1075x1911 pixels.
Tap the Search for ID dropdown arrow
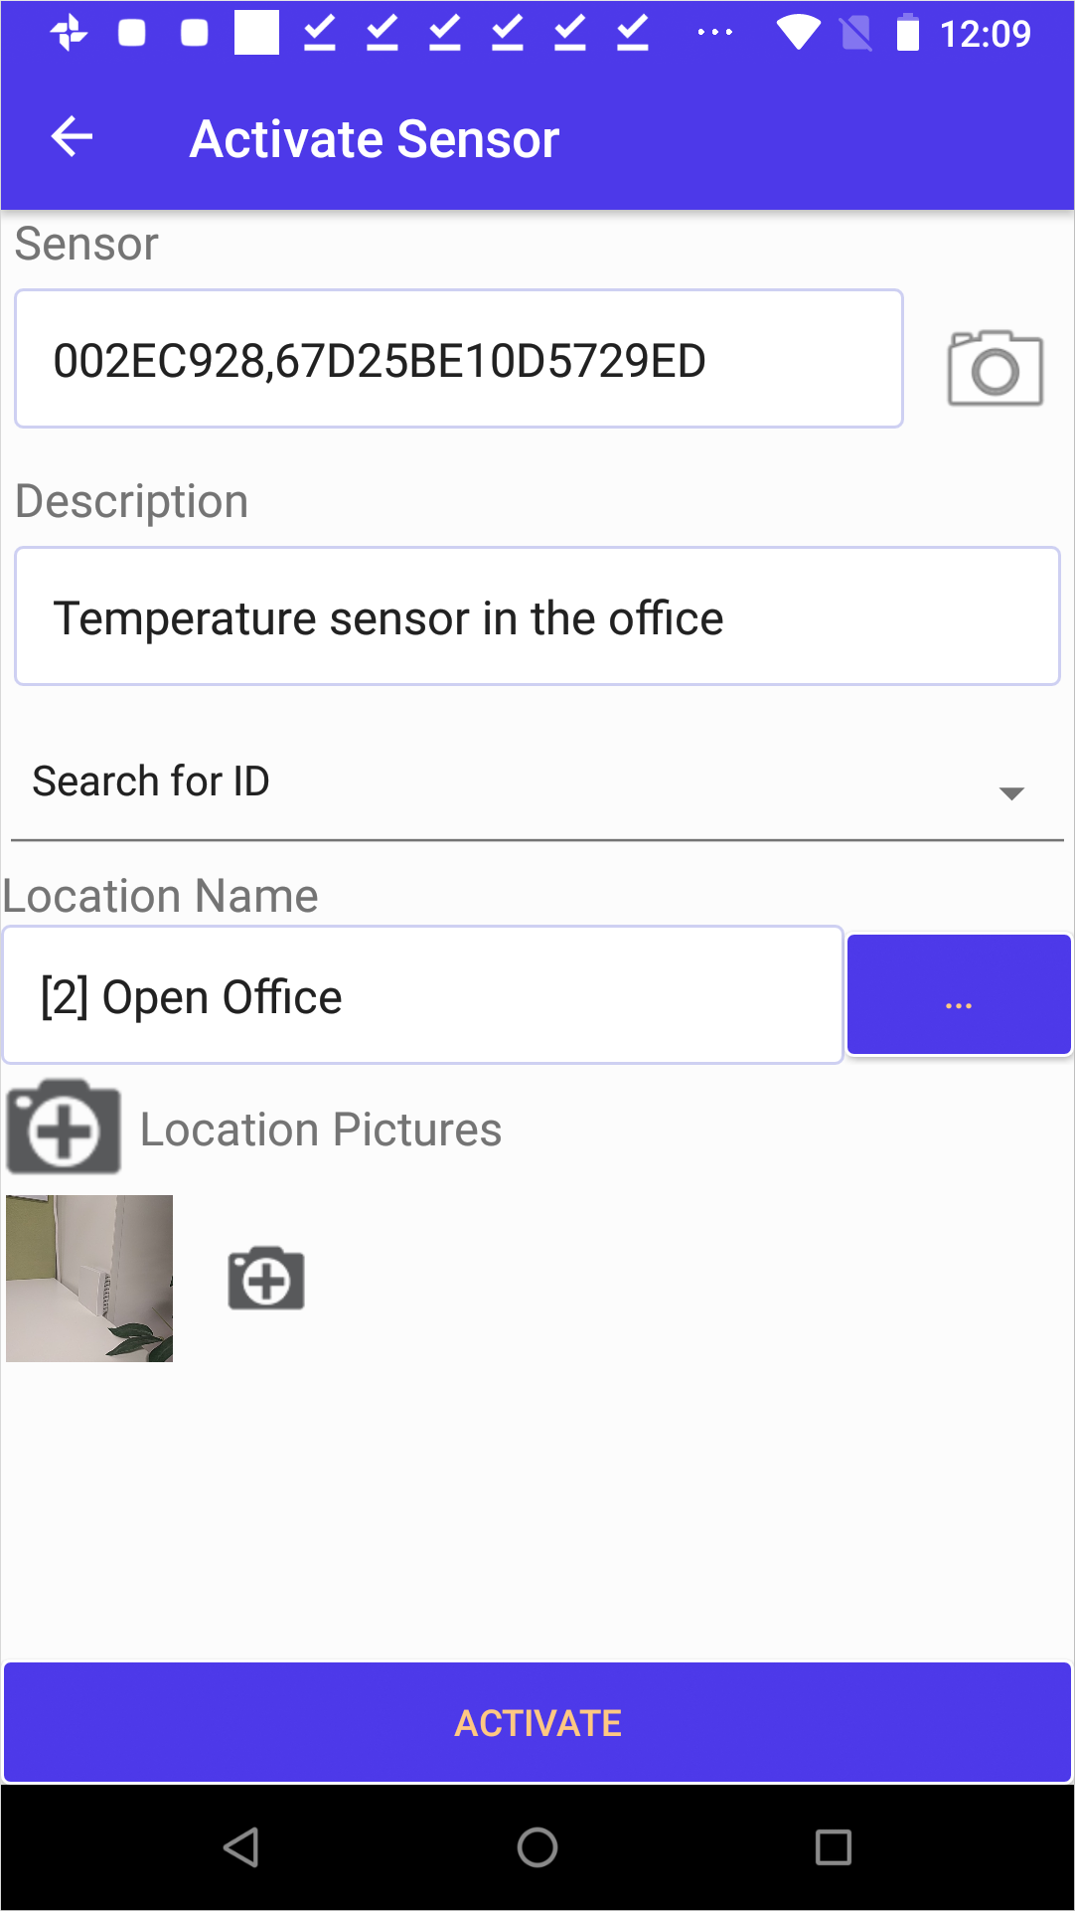pyautogui.click(x=1011, y=792)
